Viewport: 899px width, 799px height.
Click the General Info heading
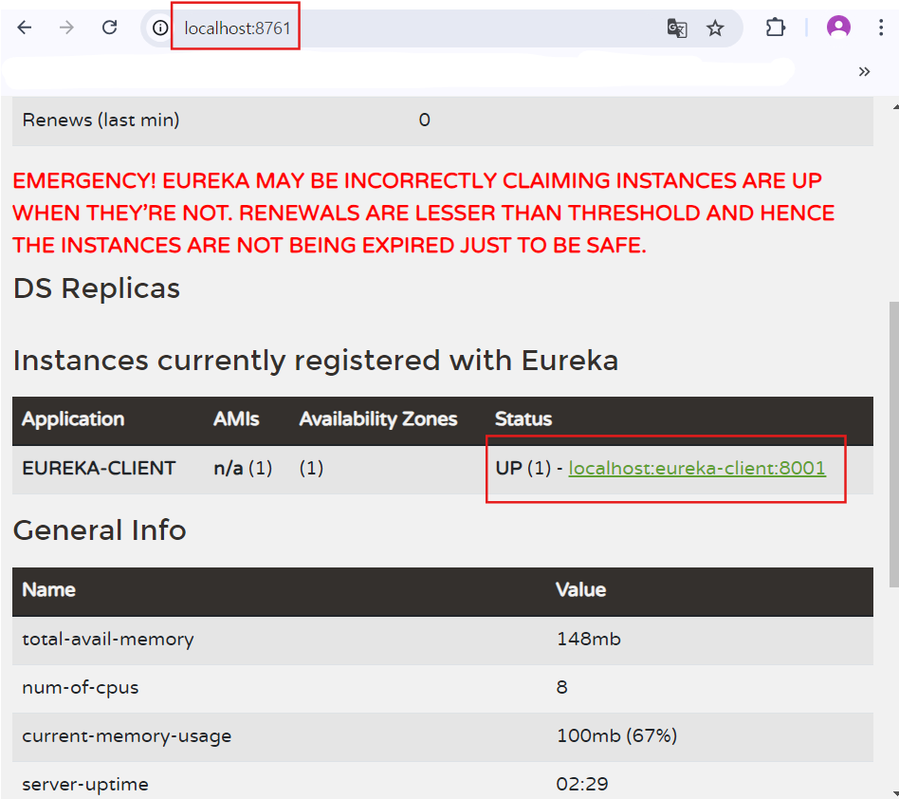[x=100, y=530]
